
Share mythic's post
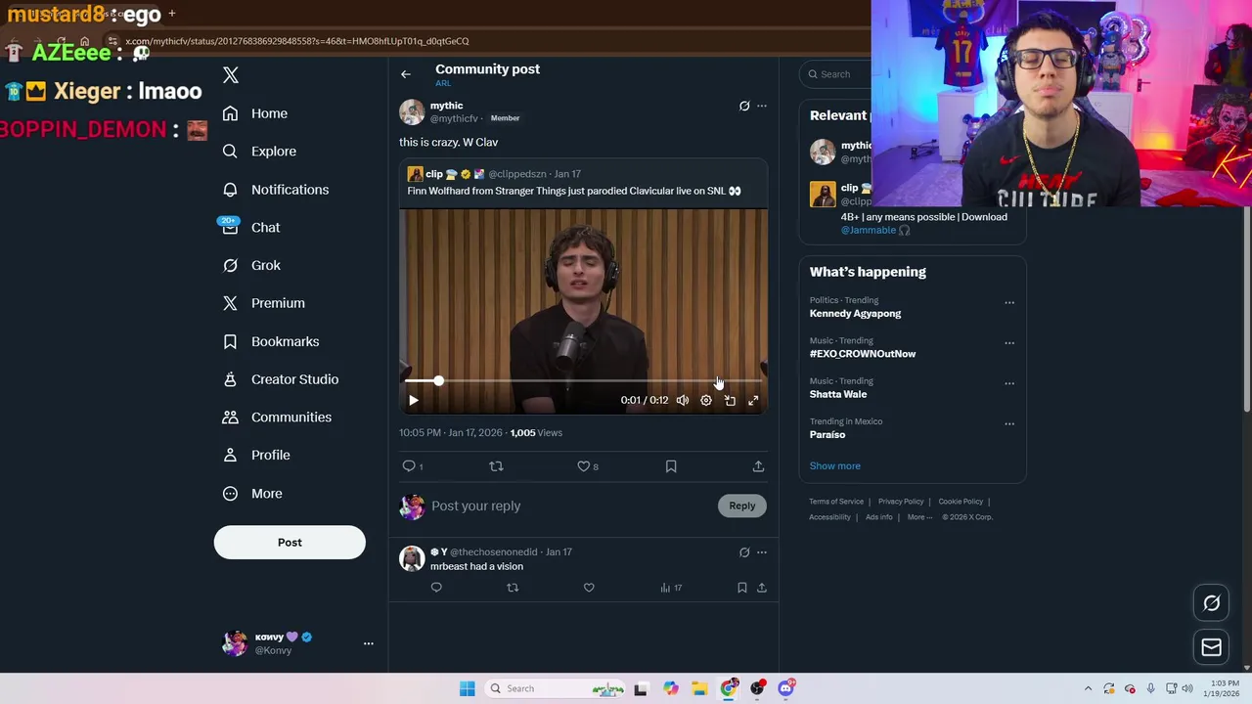tap(758, 466)
